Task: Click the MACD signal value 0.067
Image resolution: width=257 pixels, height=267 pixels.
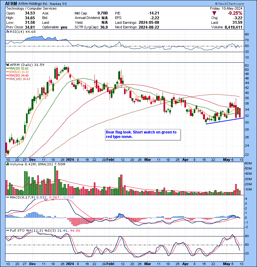Action: point(54,198)
